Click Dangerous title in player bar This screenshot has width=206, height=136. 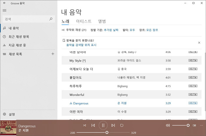[27, 126]
